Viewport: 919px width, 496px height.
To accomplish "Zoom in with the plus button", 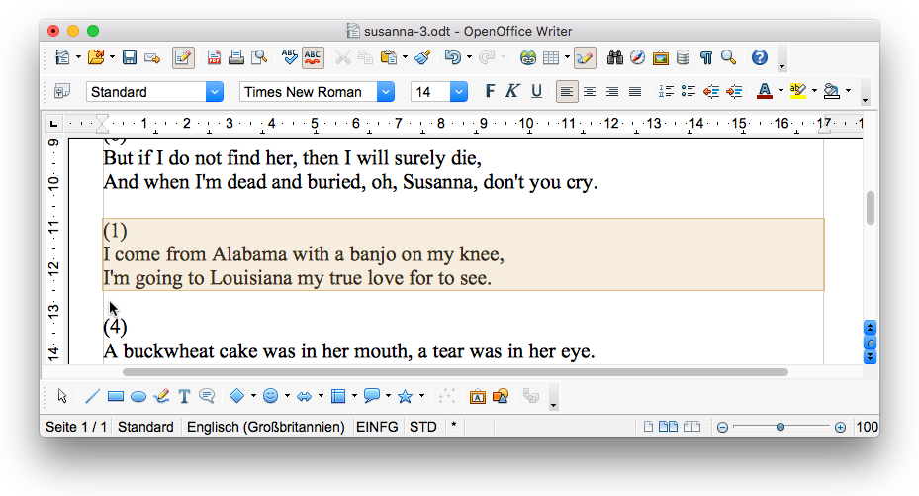I will 840,428.
